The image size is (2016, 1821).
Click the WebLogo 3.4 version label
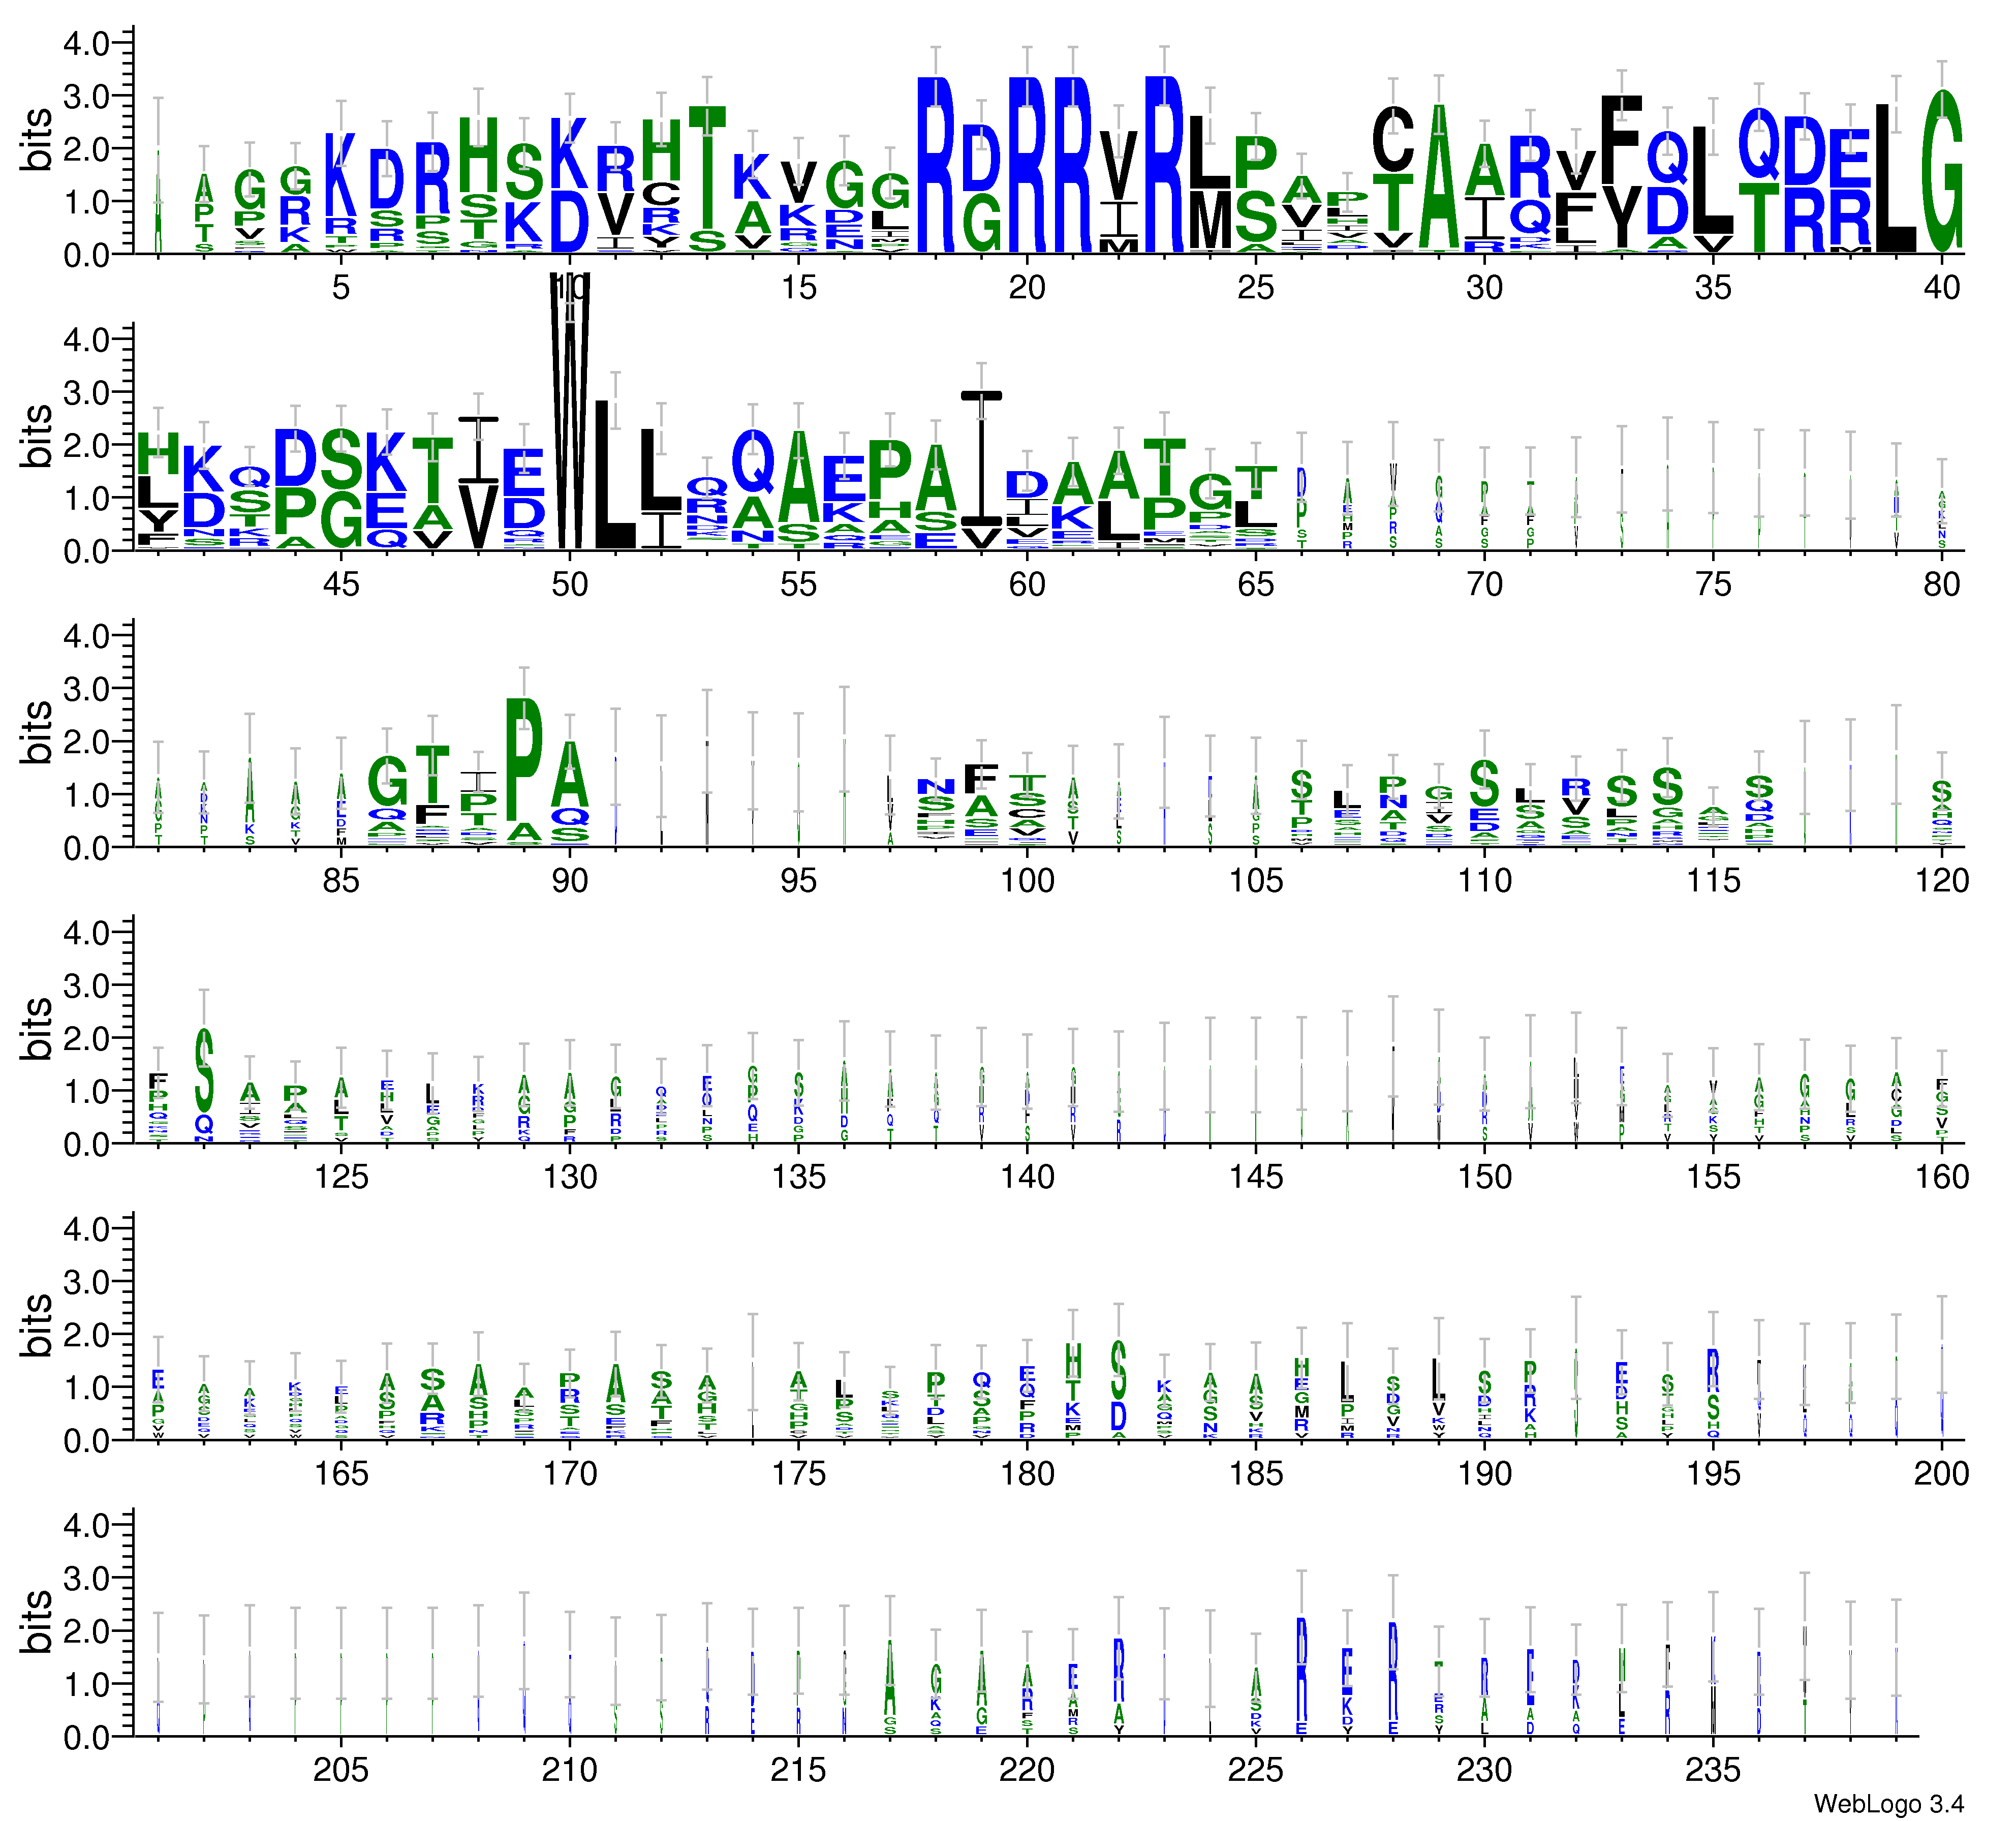[x=1888, y=1803]
